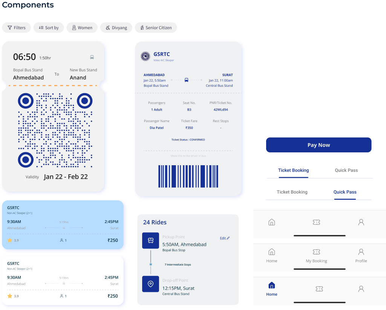Select the white GSRTC bus card
The width and height of the screenshot is (386, 310).
pos(63,281)
